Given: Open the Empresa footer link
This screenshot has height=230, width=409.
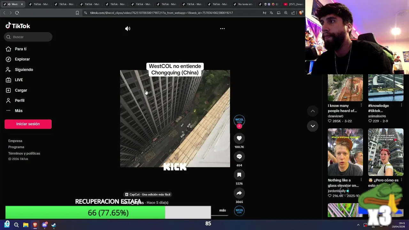Looking at the screenshot, I should pyautogui.click(x=15, y=141).
